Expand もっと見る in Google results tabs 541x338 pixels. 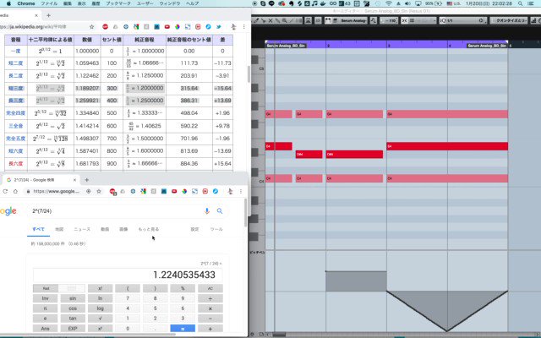click(149, 229)
